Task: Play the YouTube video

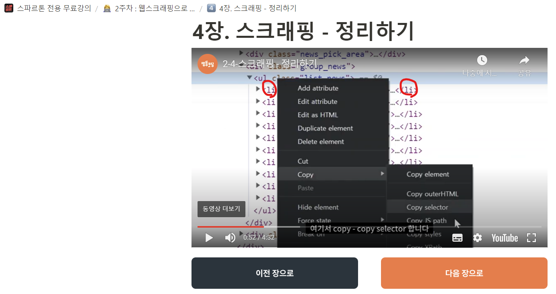Action: pos(209,238)
